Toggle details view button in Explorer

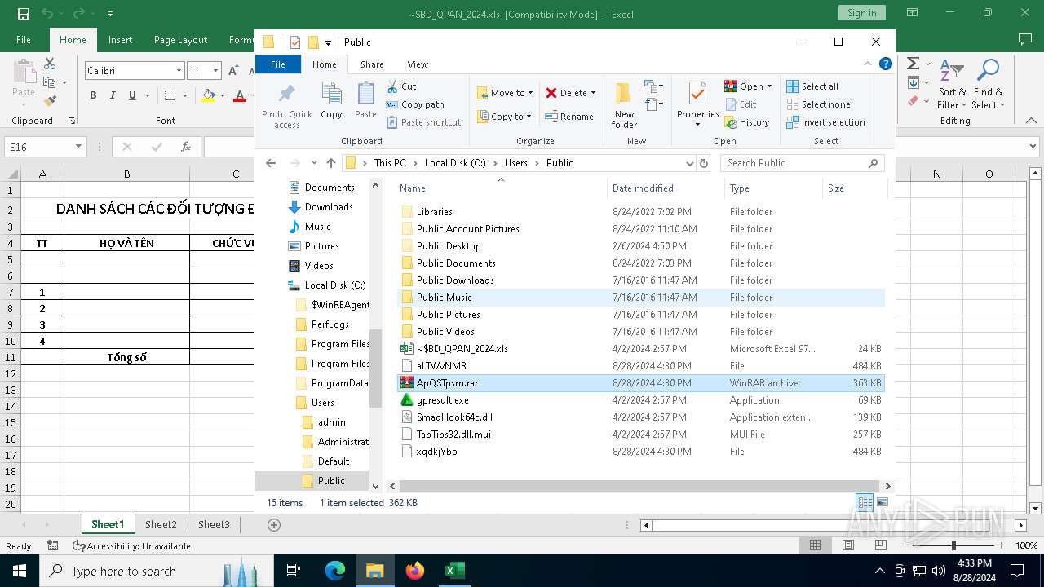point(865,502)
